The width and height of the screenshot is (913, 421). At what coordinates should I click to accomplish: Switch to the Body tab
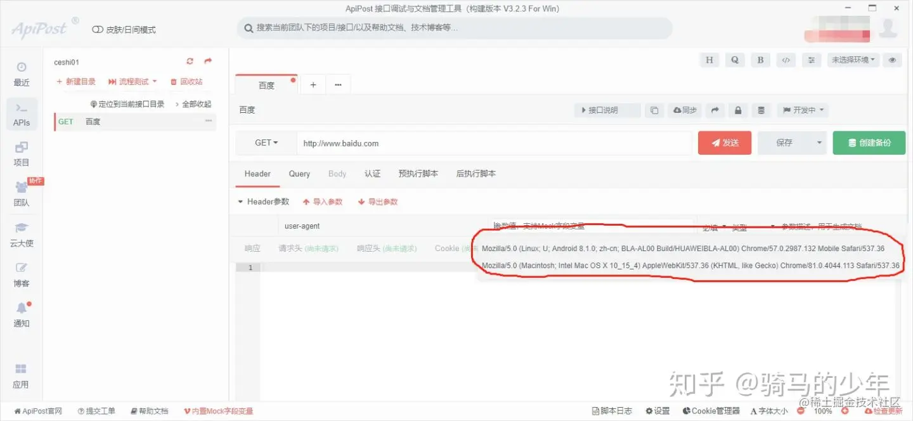[337, 174]
